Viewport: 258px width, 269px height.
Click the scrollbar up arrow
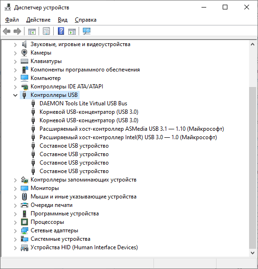252,44
